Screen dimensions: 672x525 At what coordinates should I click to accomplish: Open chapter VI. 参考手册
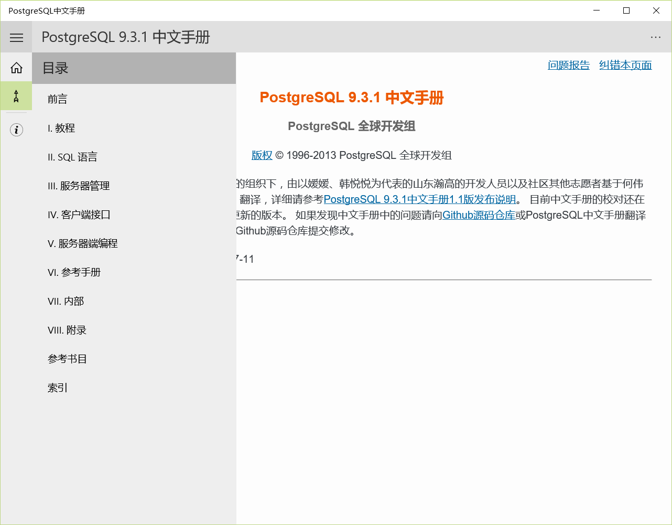134,272
